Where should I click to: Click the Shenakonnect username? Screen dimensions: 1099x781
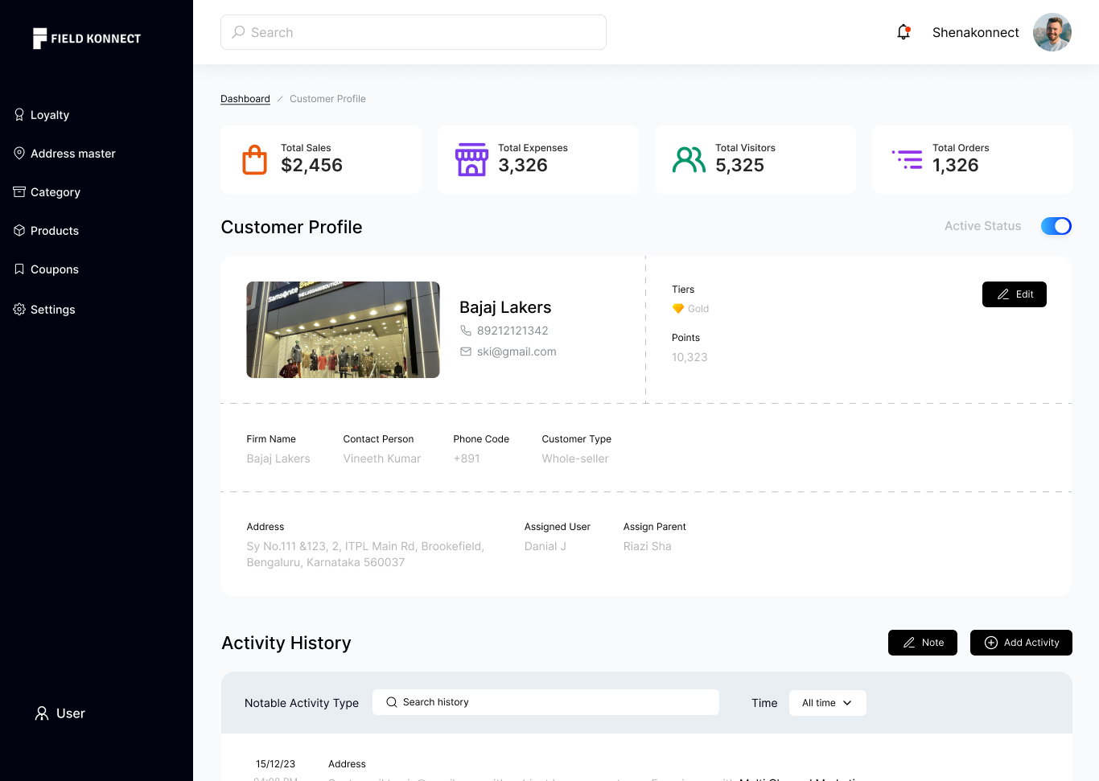(975, 33)
